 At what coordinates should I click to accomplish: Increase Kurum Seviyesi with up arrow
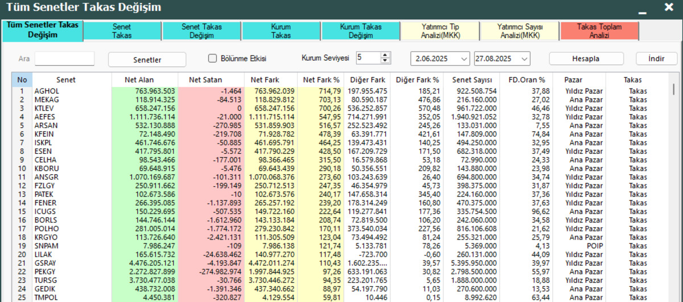(x=385, y=56)
